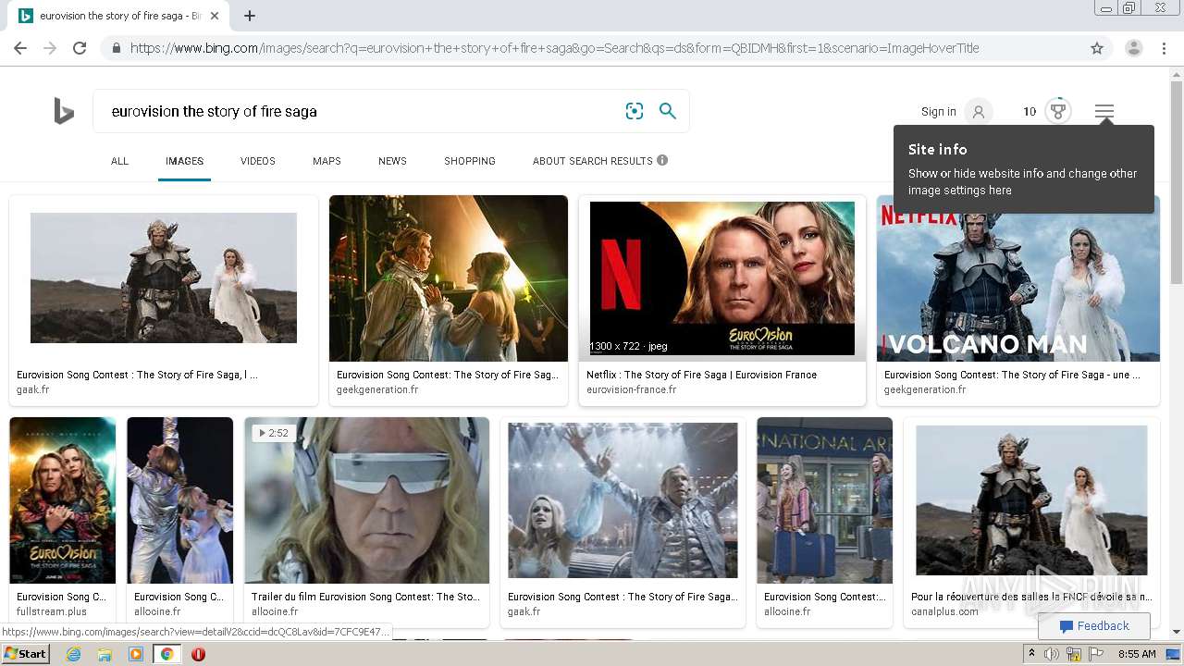The width and height of the screenshot is (1184, 666).
Task: Click eurovision-france.fr source link
Action: click(631, 389)
